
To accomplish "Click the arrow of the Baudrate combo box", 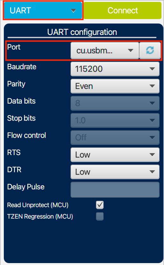I will point(152,69).
